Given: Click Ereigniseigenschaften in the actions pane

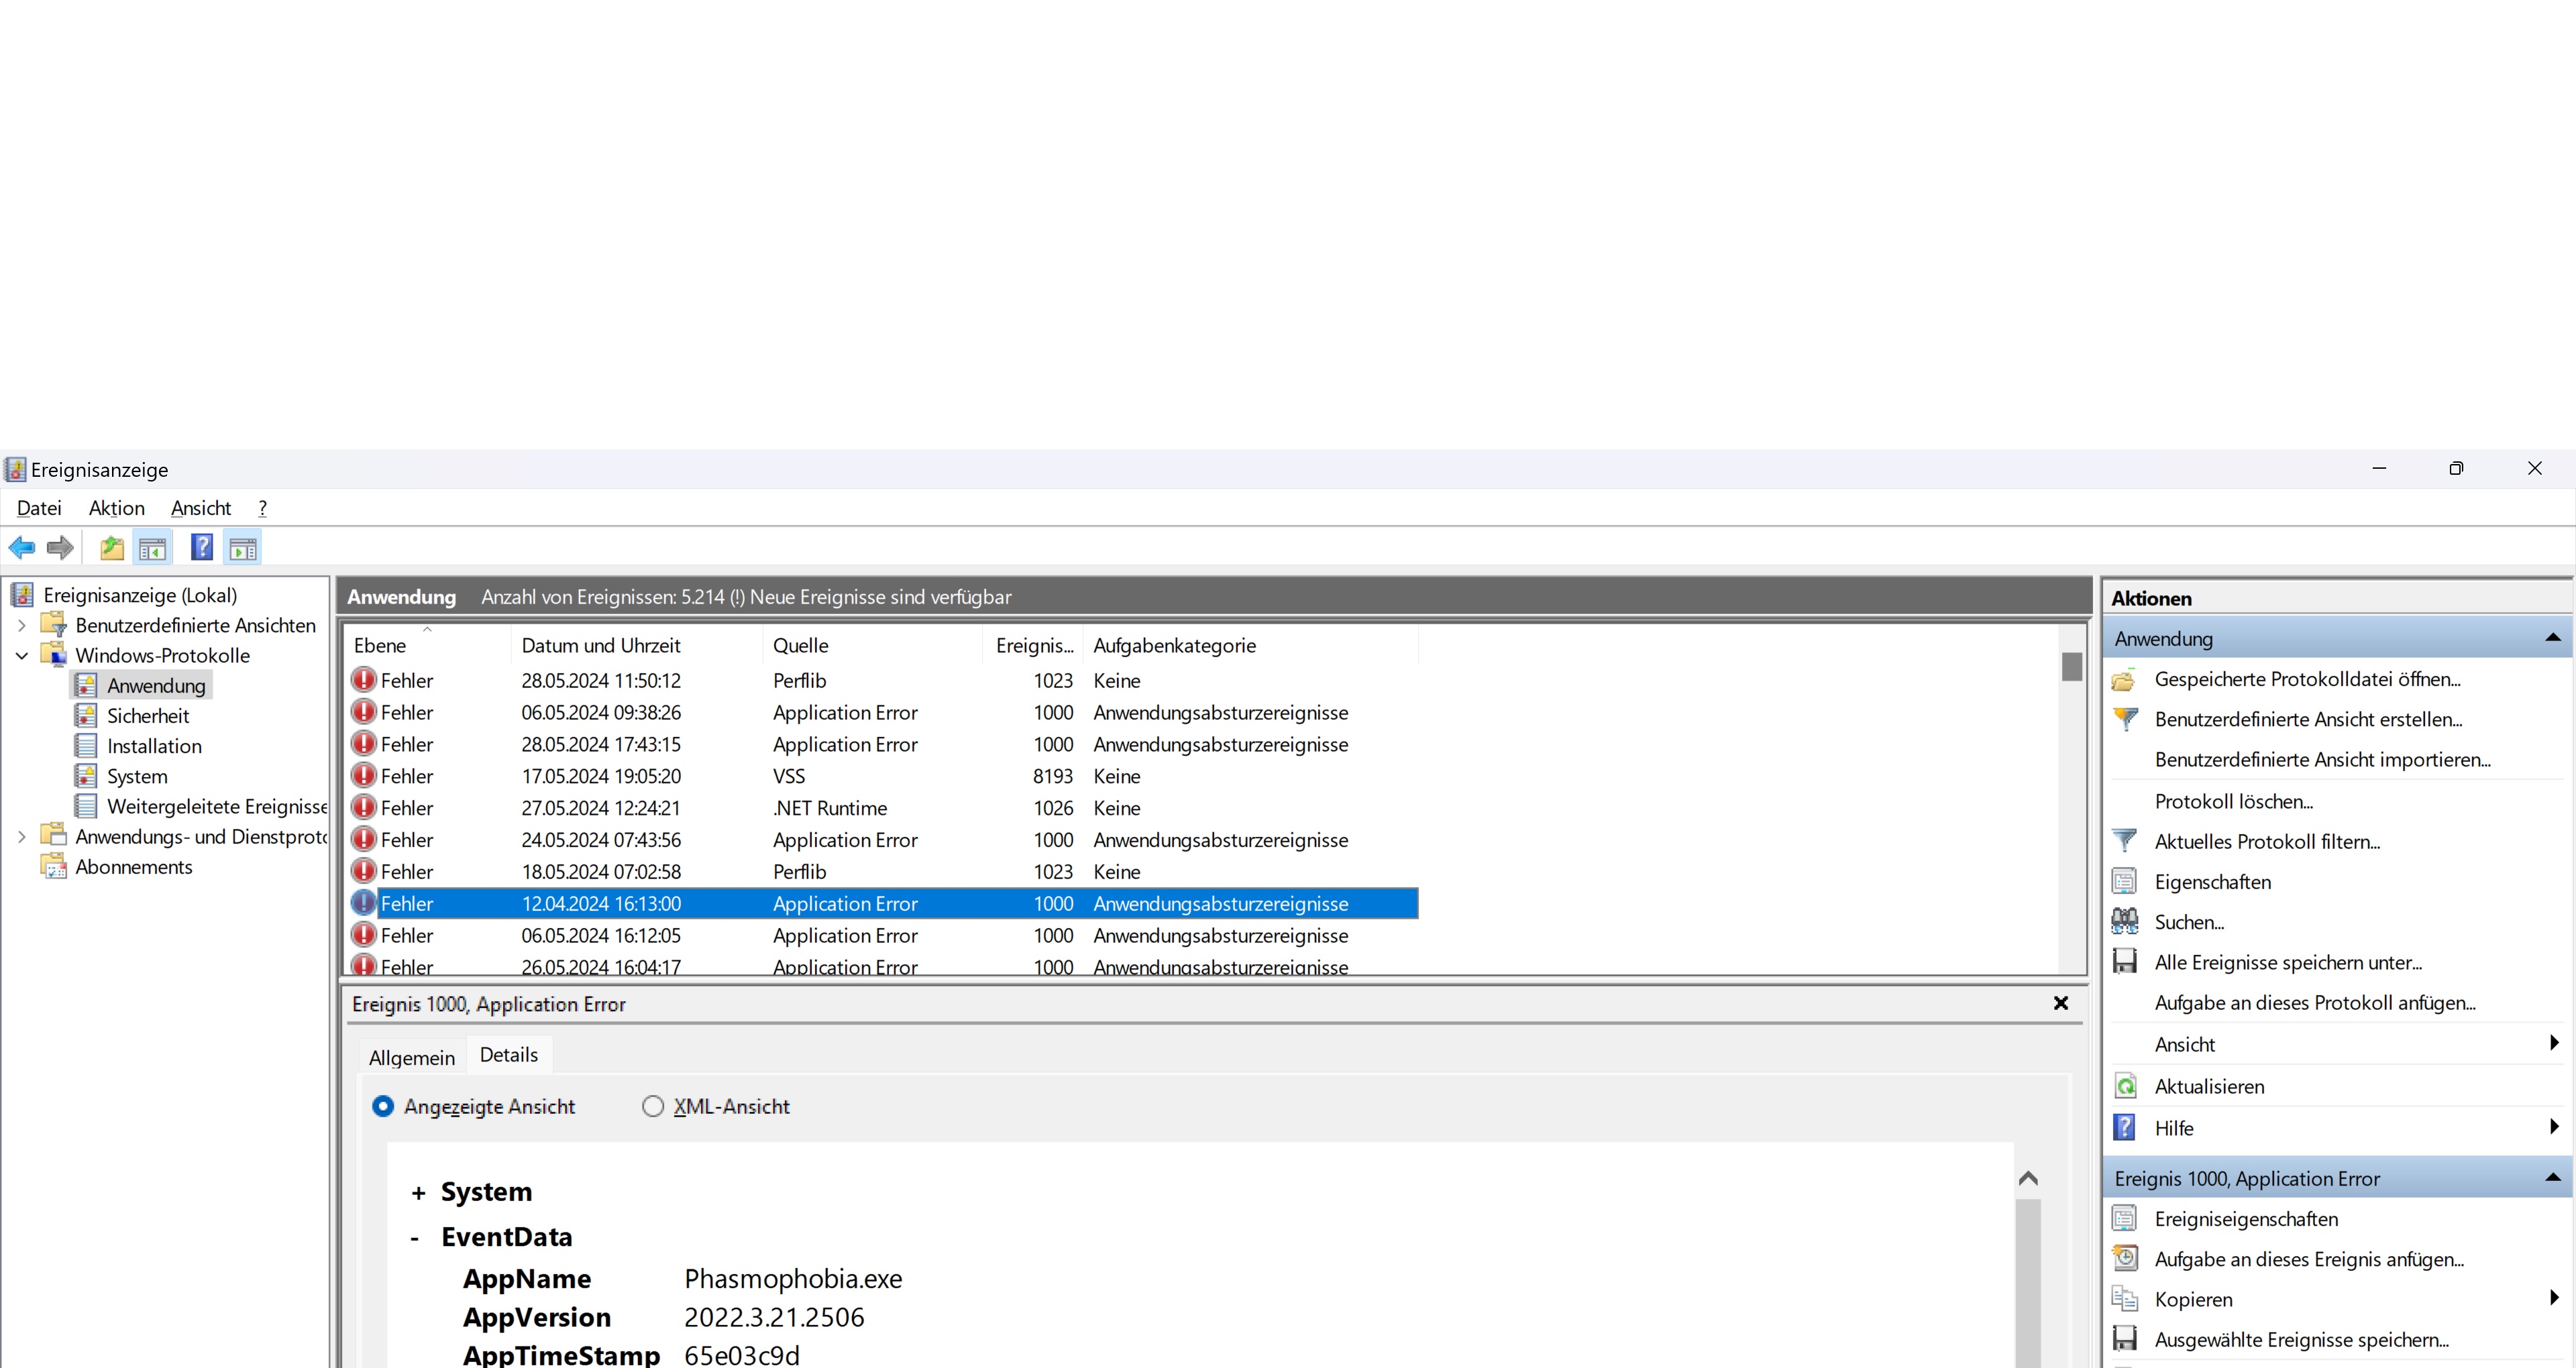Looking at the screenshot, I should pos(2246,1218).
